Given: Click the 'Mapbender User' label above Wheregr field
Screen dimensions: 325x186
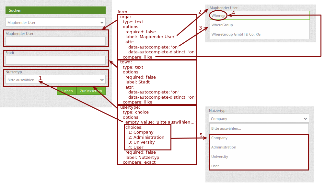Looking at the screenshot, I should 224,8.
